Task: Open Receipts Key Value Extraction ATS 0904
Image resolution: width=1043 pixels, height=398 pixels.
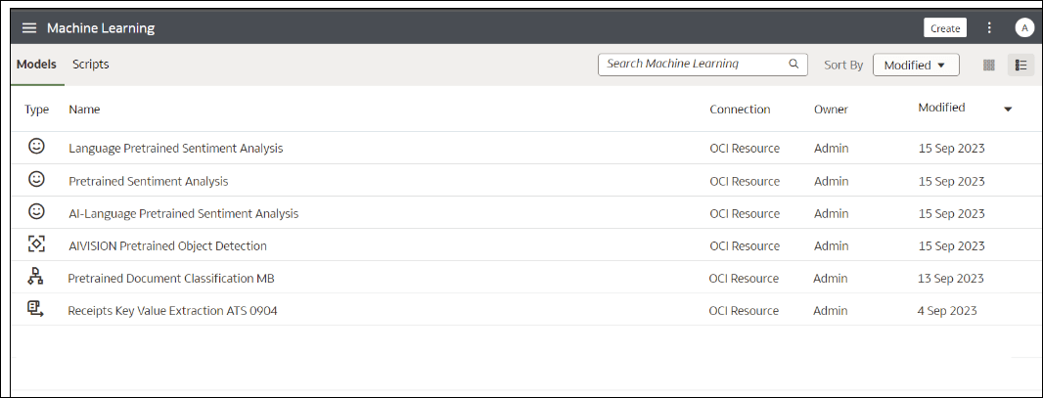Action: pos(172,310)
